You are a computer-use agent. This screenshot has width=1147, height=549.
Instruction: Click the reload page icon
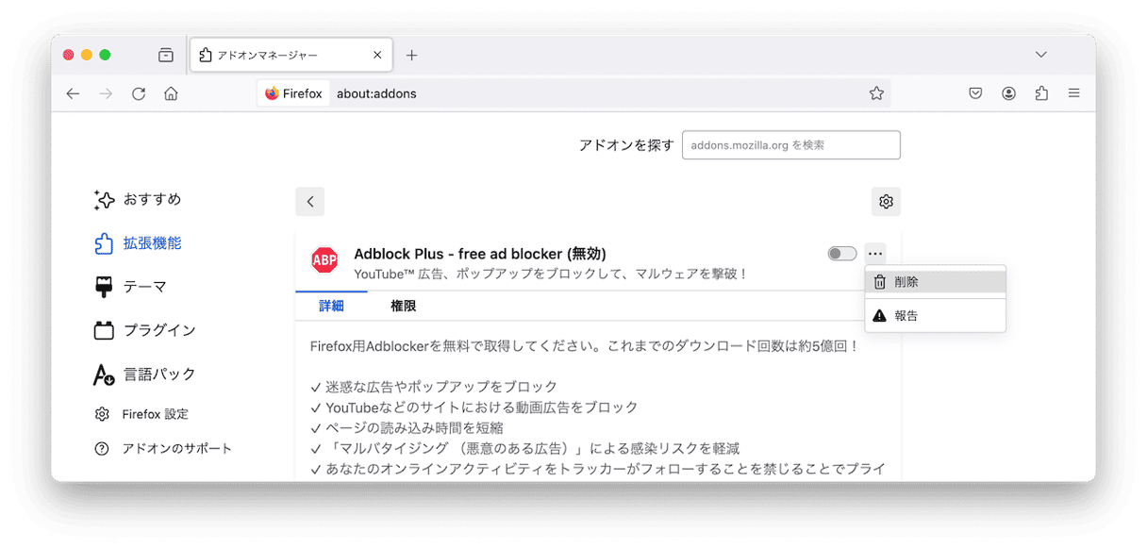tap(139, 93)
